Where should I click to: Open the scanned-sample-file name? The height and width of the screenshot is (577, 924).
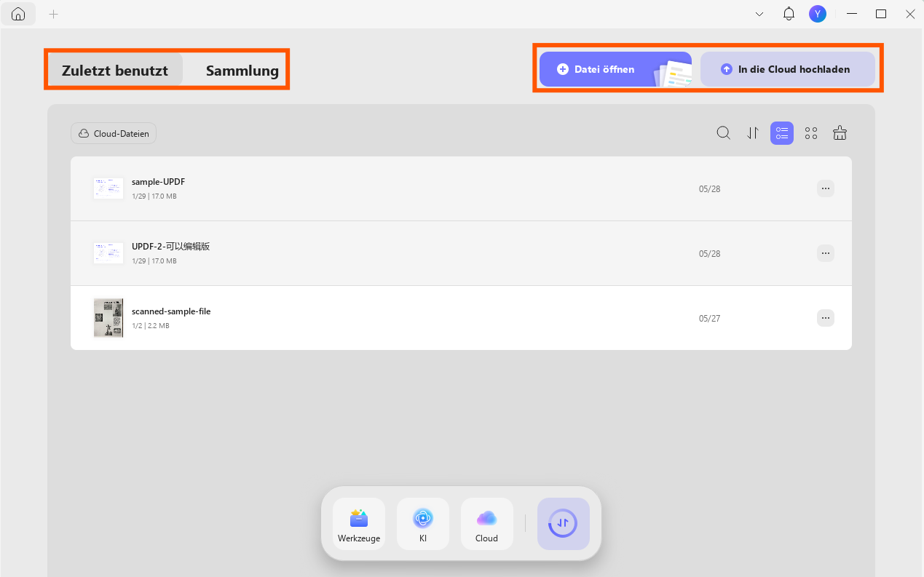pos(171,311)
